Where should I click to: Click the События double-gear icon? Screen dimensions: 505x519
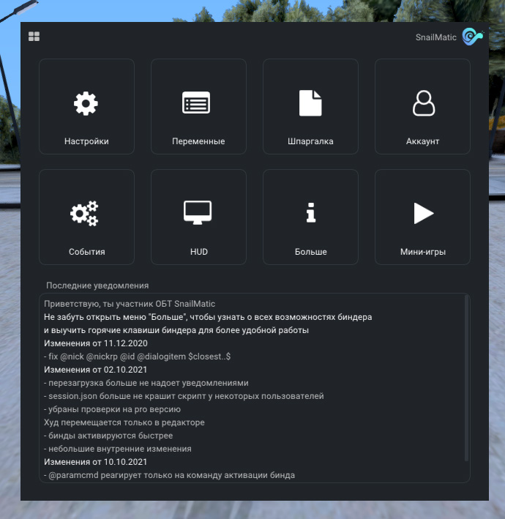click(84, 213)
